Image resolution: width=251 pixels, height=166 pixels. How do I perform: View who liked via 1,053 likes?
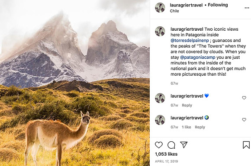coord(166,154)
